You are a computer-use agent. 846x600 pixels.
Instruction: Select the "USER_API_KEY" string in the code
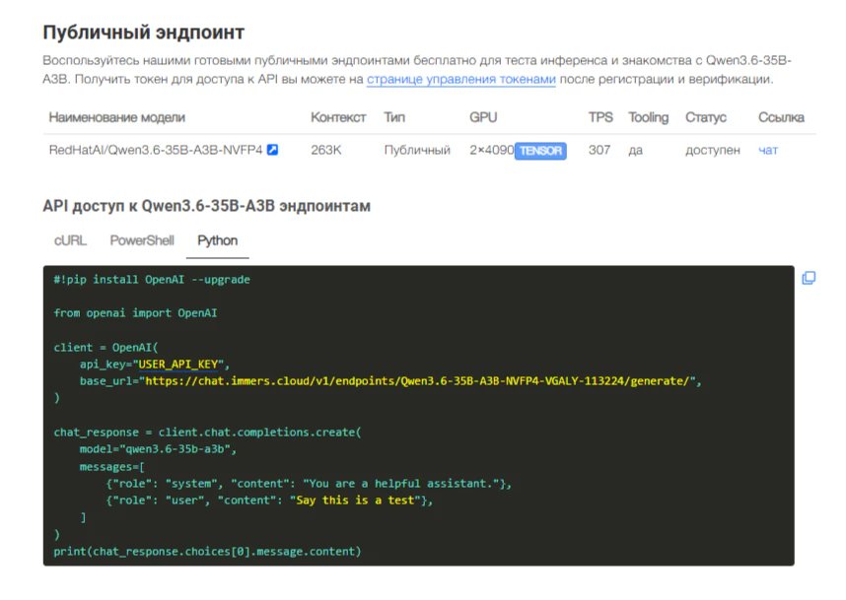pos(178,365)
